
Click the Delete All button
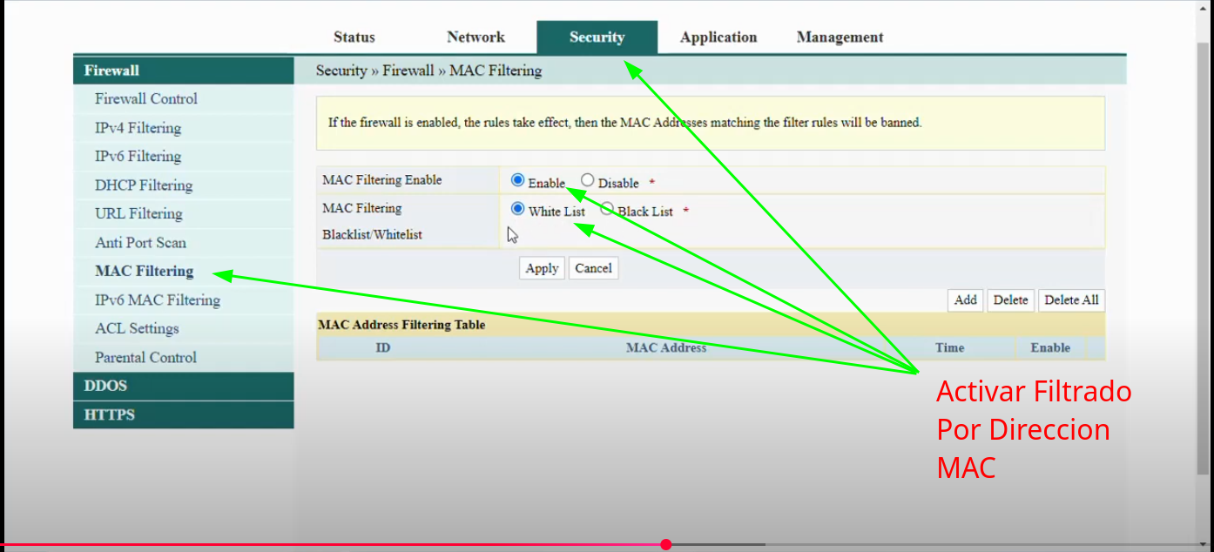[x=1071, y=300]
